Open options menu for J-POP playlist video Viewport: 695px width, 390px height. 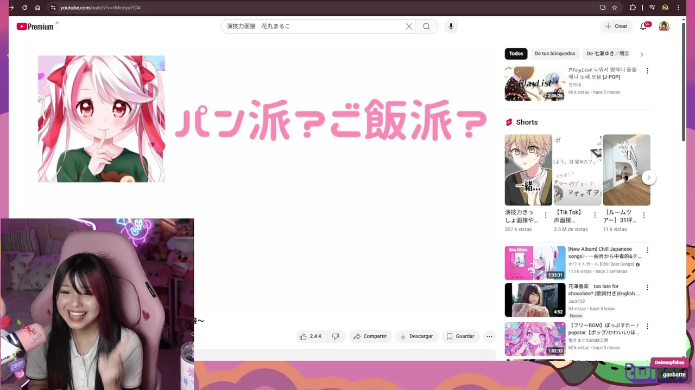[647, 71]
